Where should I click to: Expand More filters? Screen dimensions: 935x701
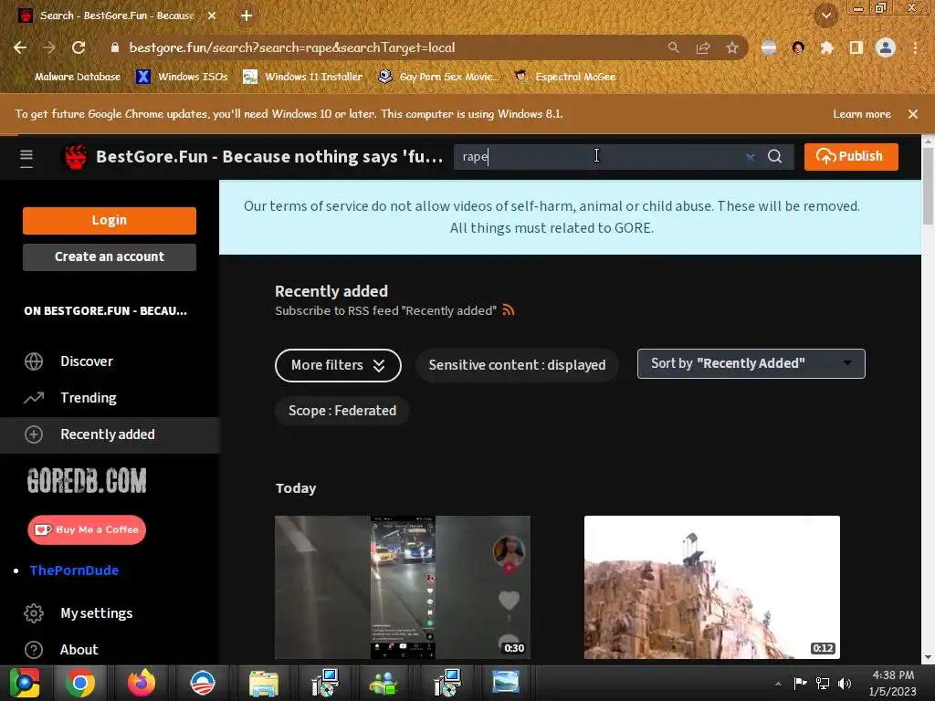[338, 365]
